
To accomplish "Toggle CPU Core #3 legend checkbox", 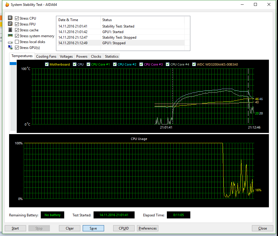I will [x=141, y=64].
